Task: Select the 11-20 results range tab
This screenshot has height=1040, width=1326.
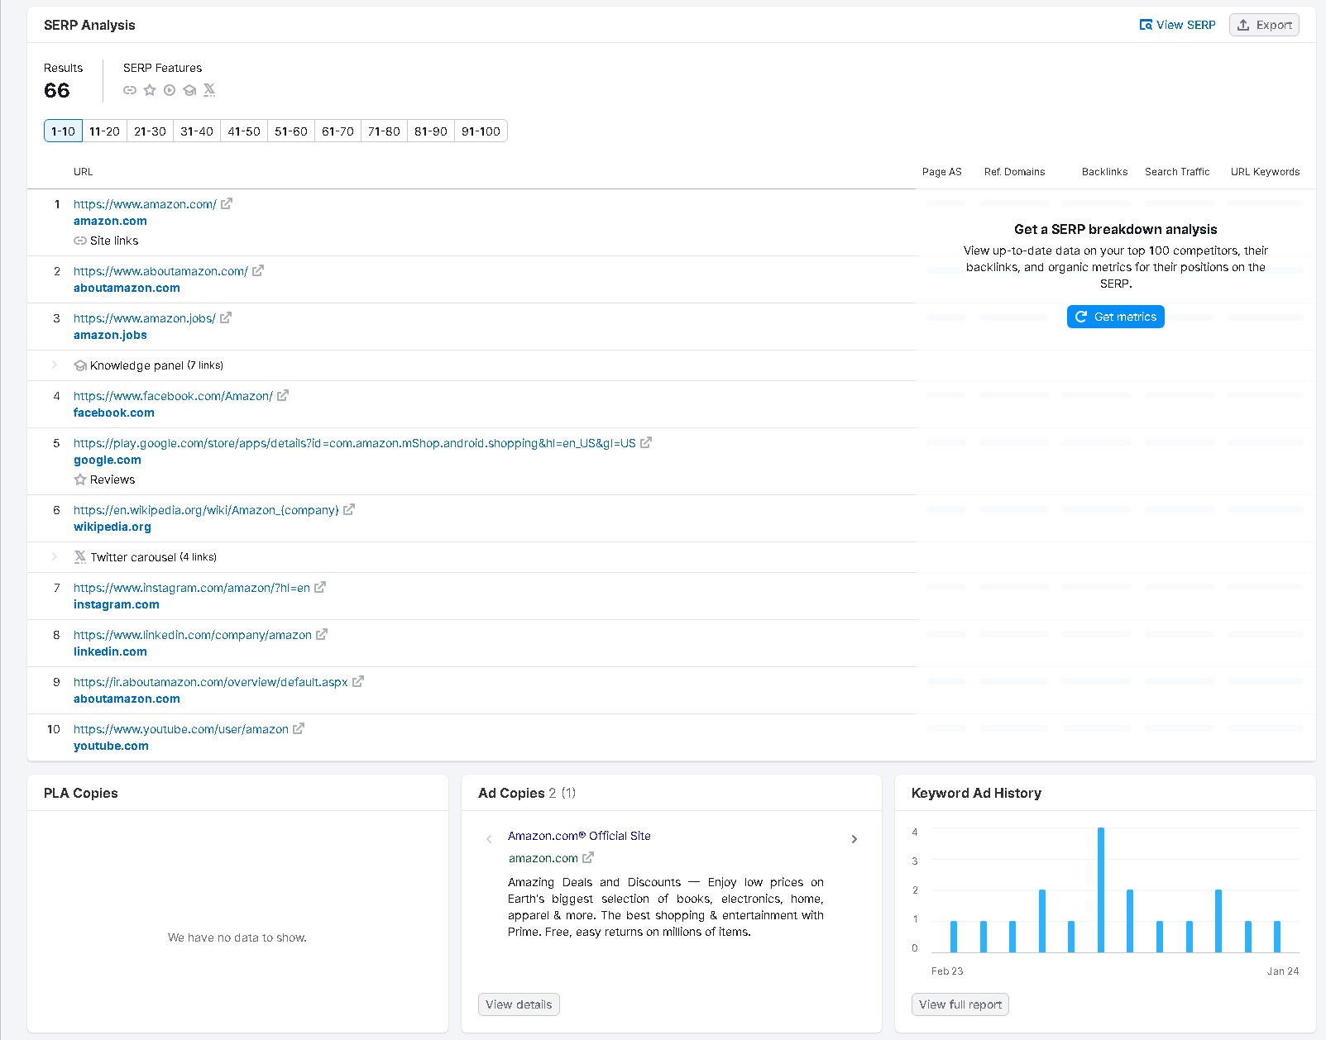Action: [104, 131]
